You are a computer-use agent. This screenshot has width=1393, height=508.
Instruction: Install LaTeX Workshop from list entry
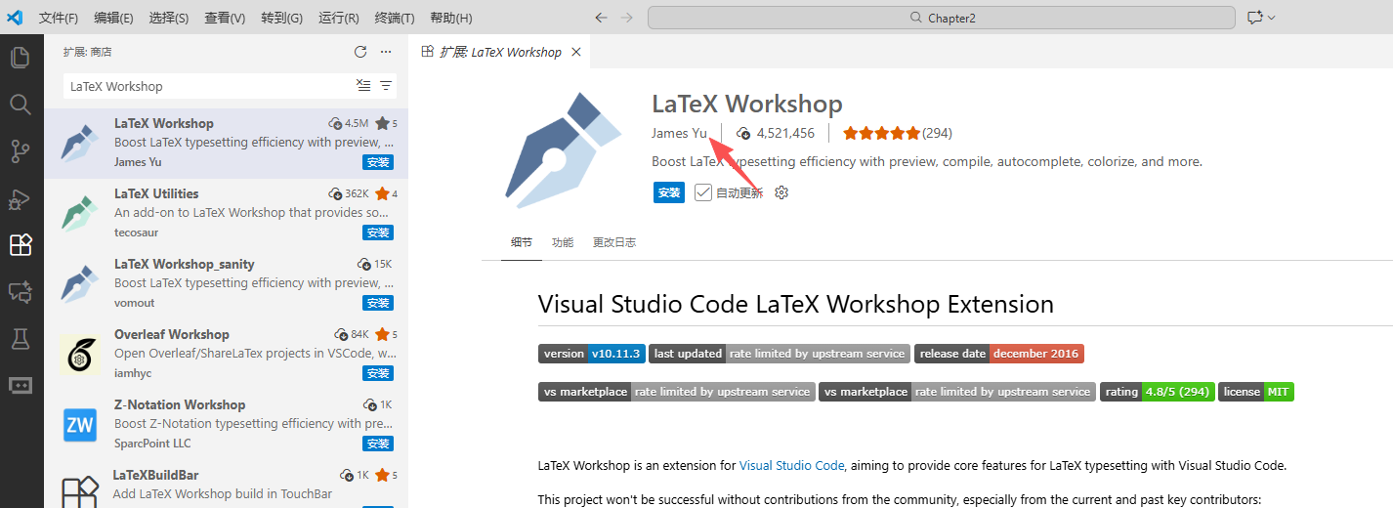tap(379, 162)
